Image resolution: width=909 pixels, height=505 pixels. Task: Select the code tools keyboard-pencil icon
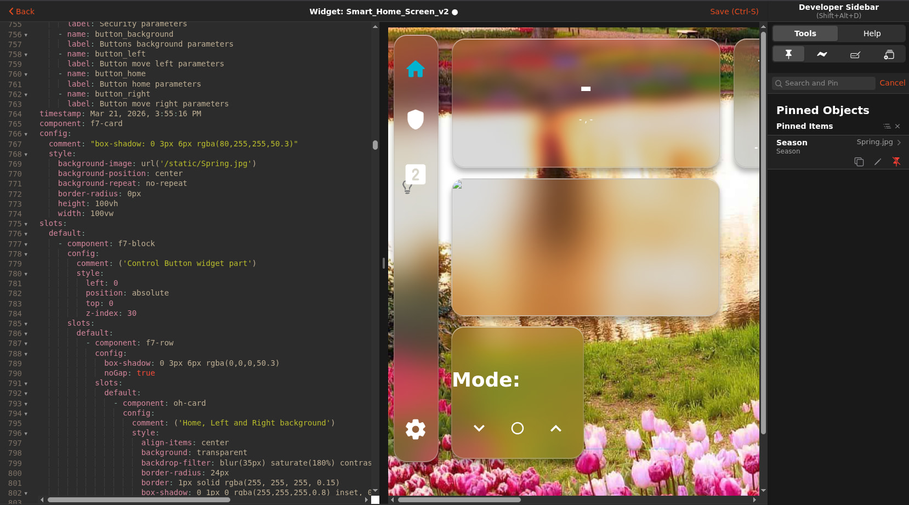point(855,54)
